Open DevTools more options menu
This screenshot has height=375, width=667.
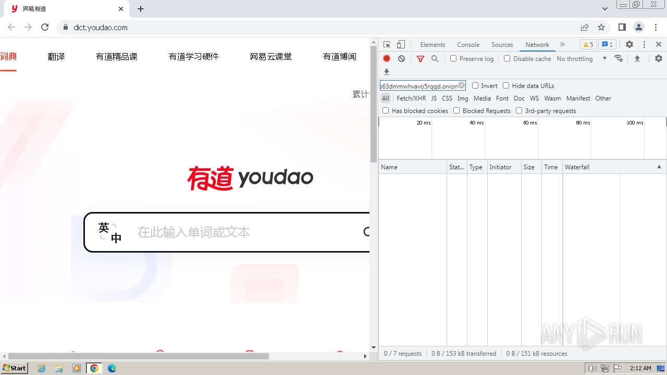coord(644,44)
